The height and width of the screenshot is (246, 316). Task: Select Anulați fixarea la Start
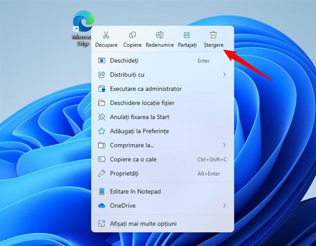pyautogui.click(x=162, y=117)
